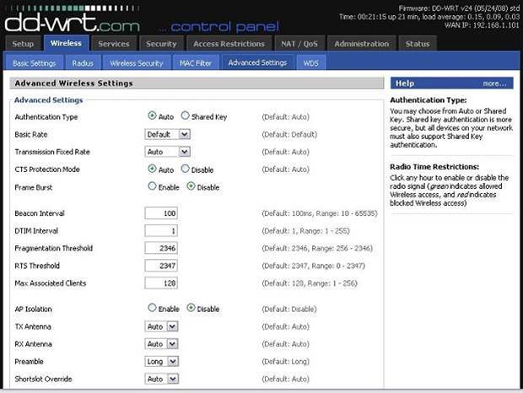This screenshot has width=523, height=393.
Task: Set CTS Protection Mode to Disable
Action: (186, 169)
